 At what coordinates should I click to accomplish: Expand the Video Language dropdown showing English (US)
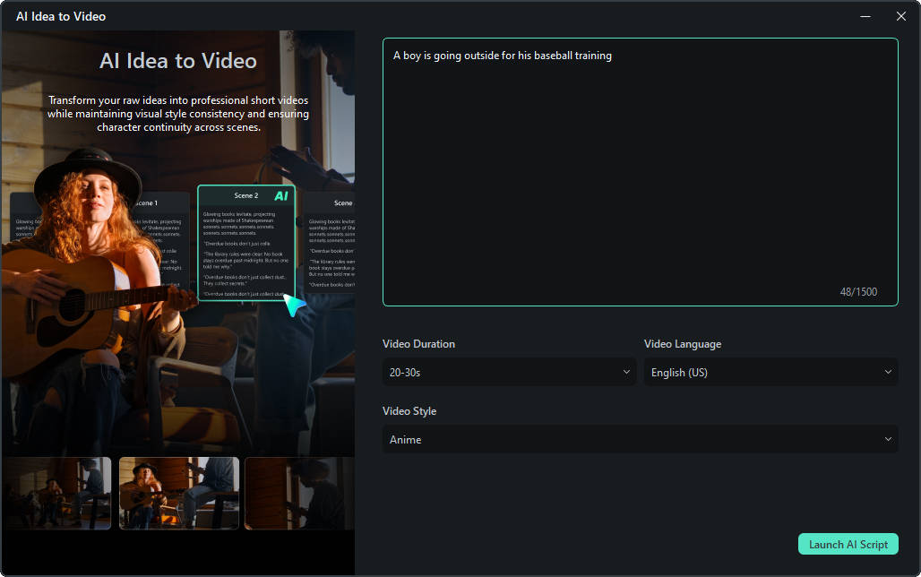pos(770,372)
